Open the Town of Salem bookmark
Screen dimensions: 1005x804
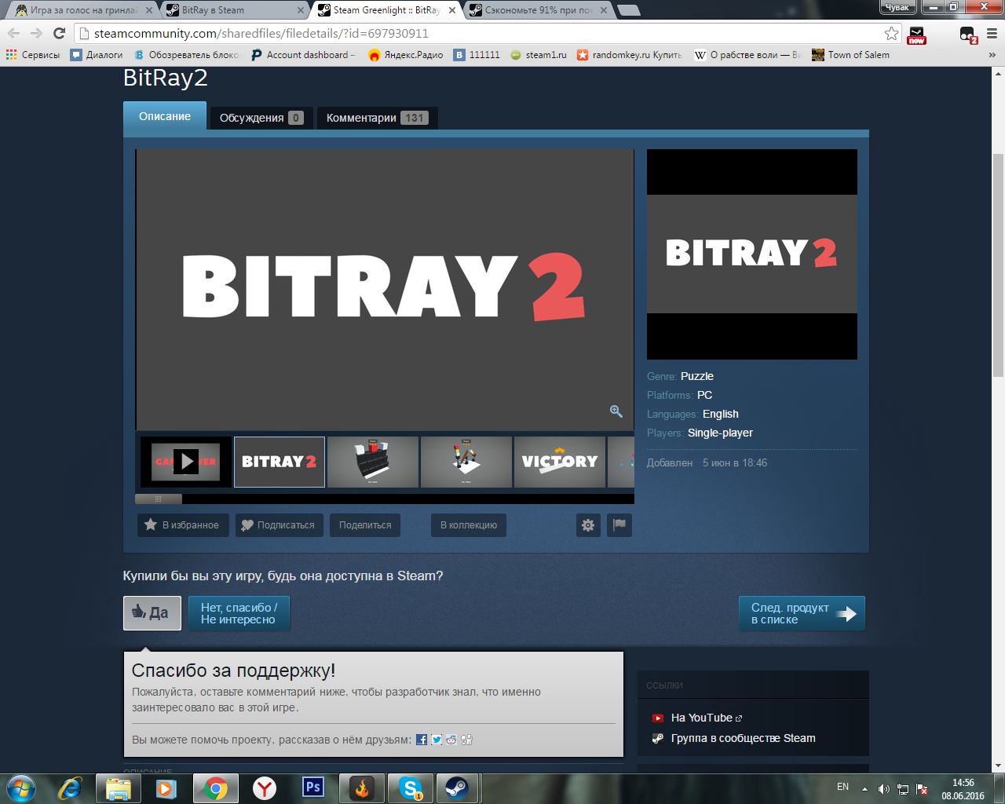(851, 55)
